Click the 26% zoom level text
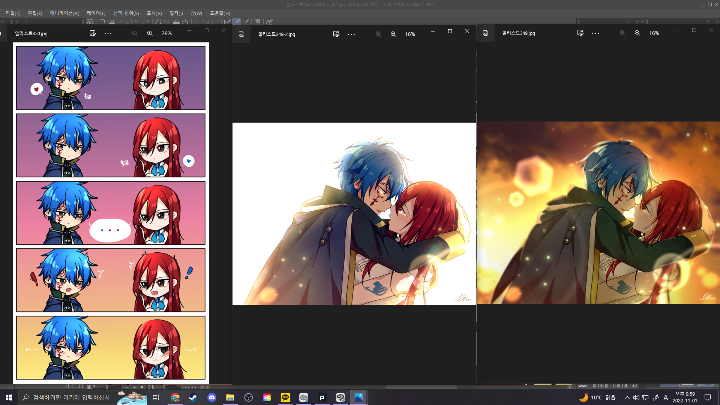The width and height of the screenshot is (720, 405). (166, 33)
